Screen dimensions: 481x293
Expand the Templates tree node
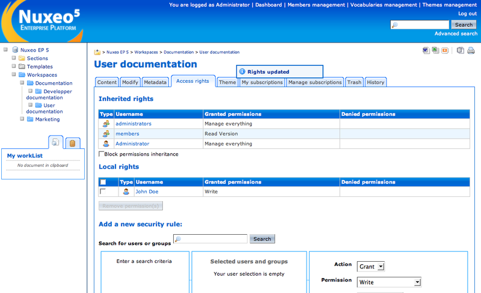[x=14, y=66]
